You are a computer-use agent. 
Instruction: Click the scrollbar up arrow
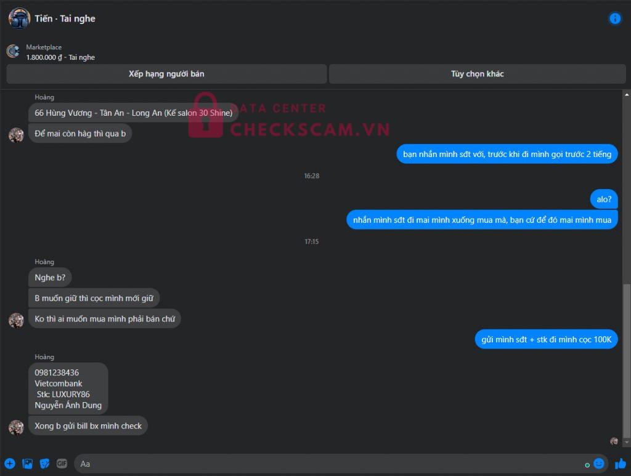[627, 95]
